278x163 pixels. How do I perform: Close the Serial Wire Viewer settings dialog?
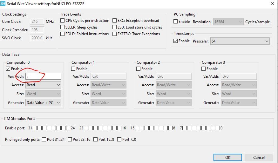pos(272,3)
